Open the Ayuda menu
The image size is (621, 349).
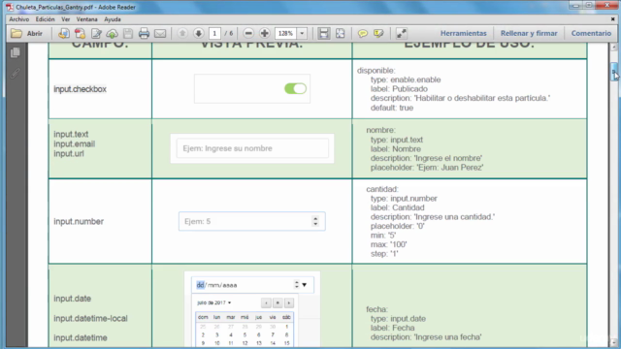point(113,19)
